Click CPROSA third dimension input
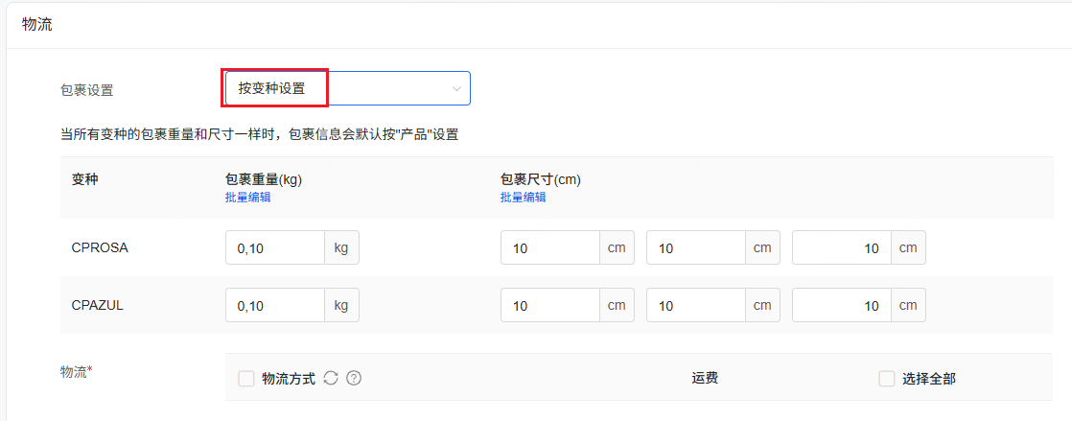The width and height of the screenshot is (1072, 421). coord(842,248)
